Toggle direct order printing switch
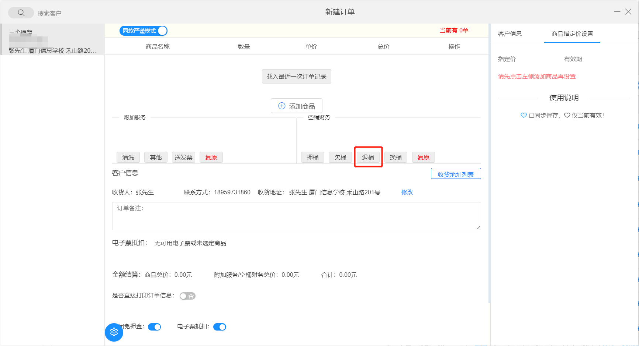This screenshot has height=346, width=639. (187, 296)
